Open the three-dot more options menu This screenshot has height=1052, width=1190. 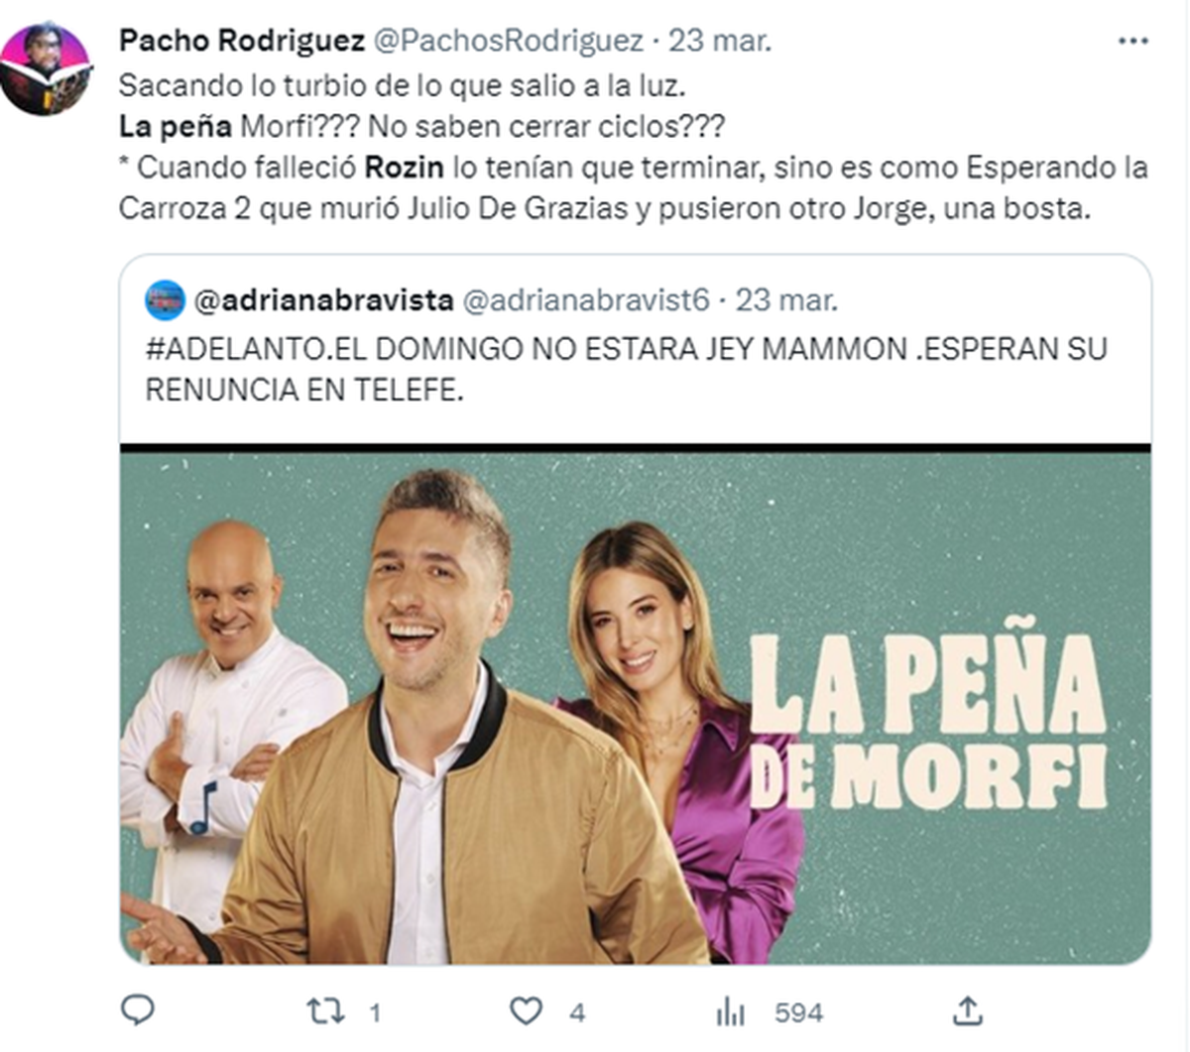point(1132,42)
